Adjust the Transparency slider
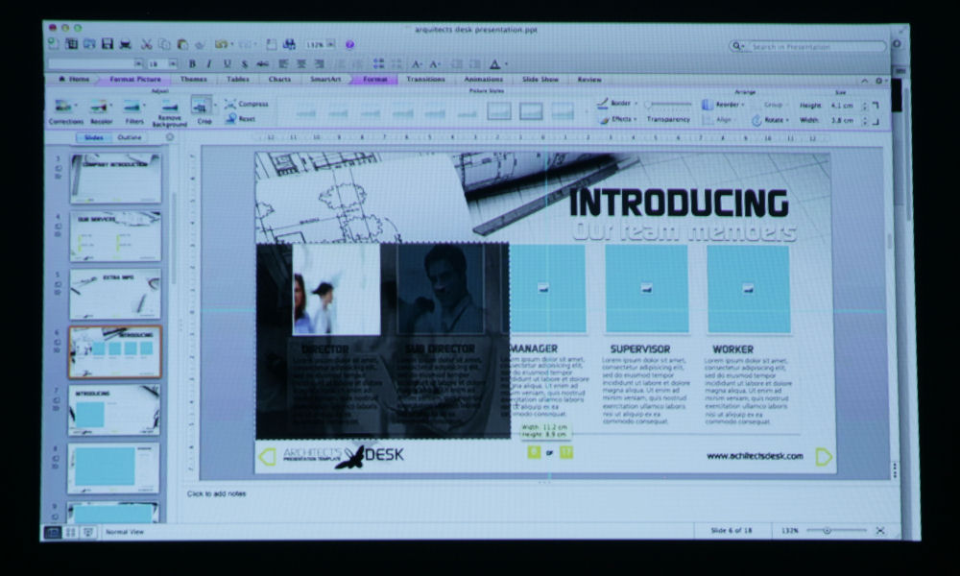 [668, 104]
